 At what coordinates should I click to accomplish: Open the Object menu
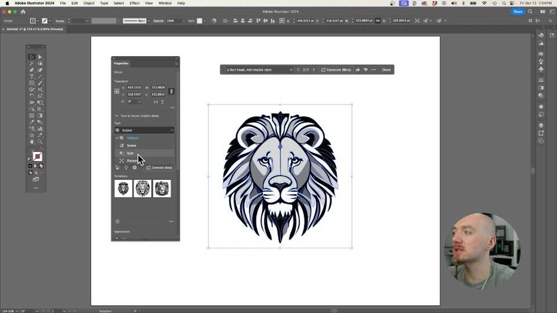tap(89, 3)
